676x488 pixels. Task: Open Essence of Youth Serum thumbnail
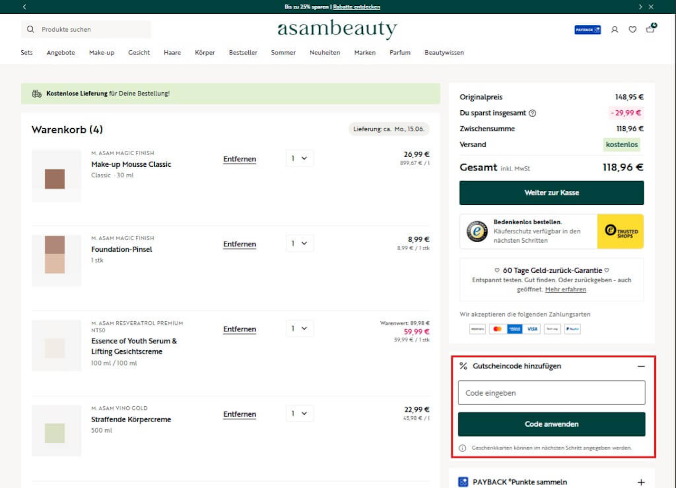tap(56, 346)
